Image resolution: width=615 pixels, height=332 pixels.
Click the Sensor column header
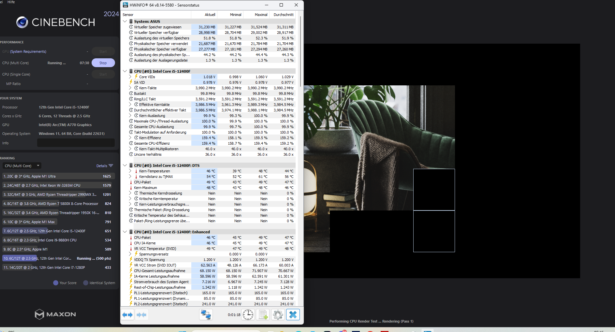[156, 15]
